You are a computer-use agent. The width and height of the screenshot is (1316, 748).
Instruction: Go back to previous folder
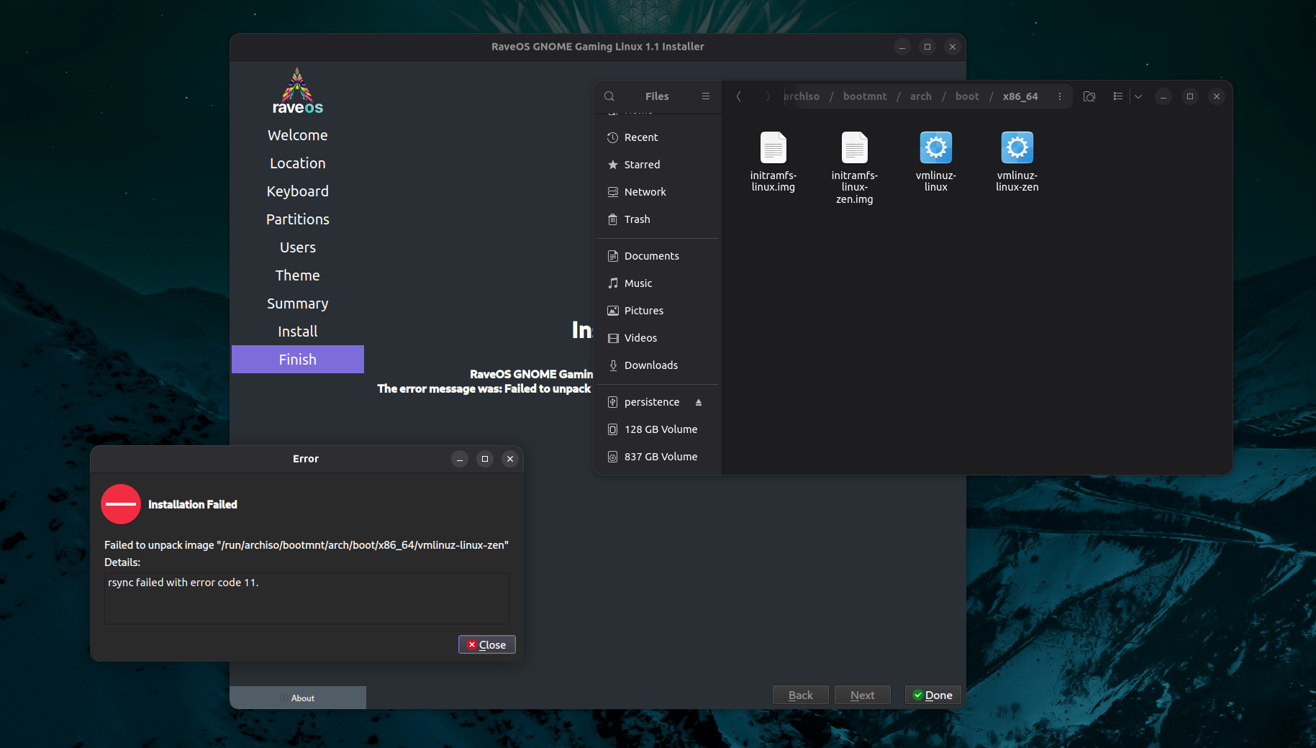(738, 96)
